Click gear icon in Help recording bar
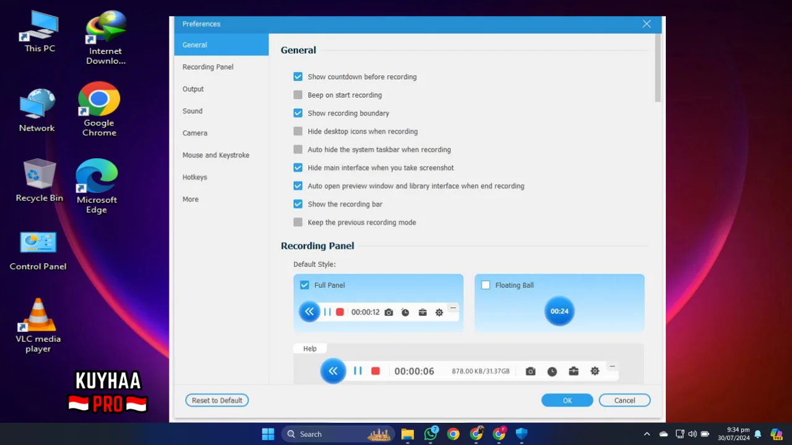 595,371
